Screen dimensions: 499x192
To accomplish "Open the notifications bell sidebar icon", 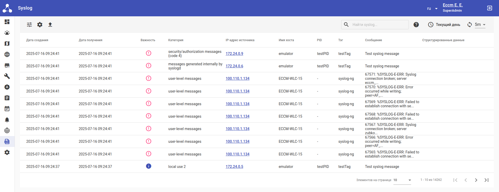I will 7,120.
